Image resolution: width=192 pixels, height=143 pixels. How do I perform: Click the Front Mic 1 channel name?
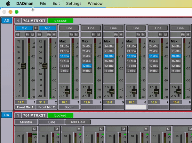pyautogui.click(x=25, y=107)
